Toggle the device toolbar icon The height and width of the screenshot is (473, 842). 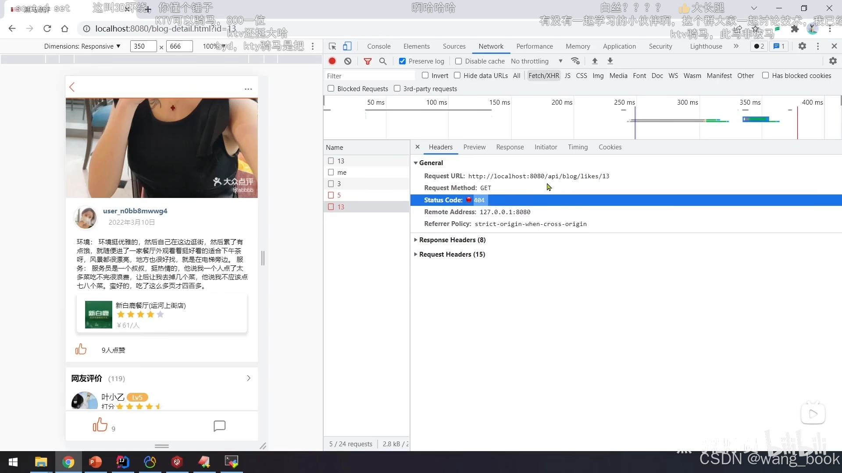pos(347,46)
